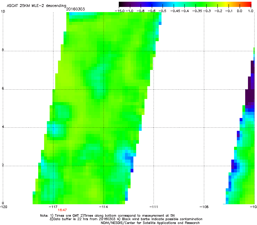
Task: Click longitude axis label -108
Action: tap(204, 207)
